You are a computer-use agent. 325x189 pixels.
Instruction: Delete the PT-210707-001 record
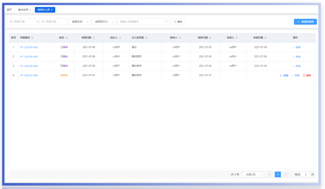307,75
